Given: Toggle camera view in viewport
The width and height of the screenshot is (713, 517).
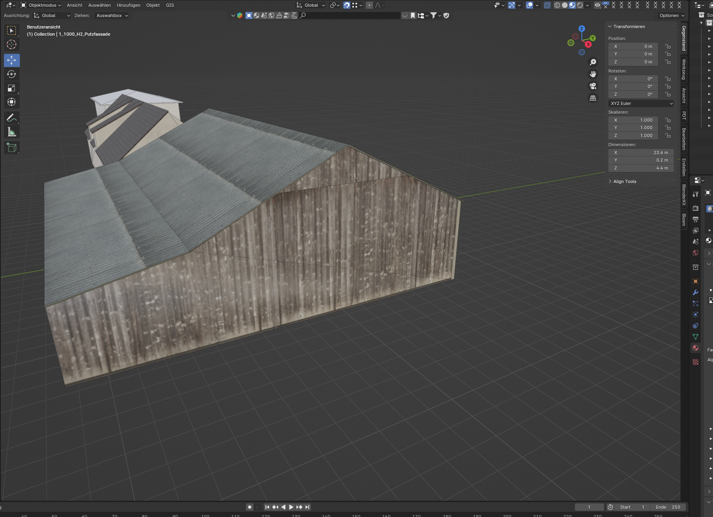Looking at the screenshot, I should click(x=593, y=86).
